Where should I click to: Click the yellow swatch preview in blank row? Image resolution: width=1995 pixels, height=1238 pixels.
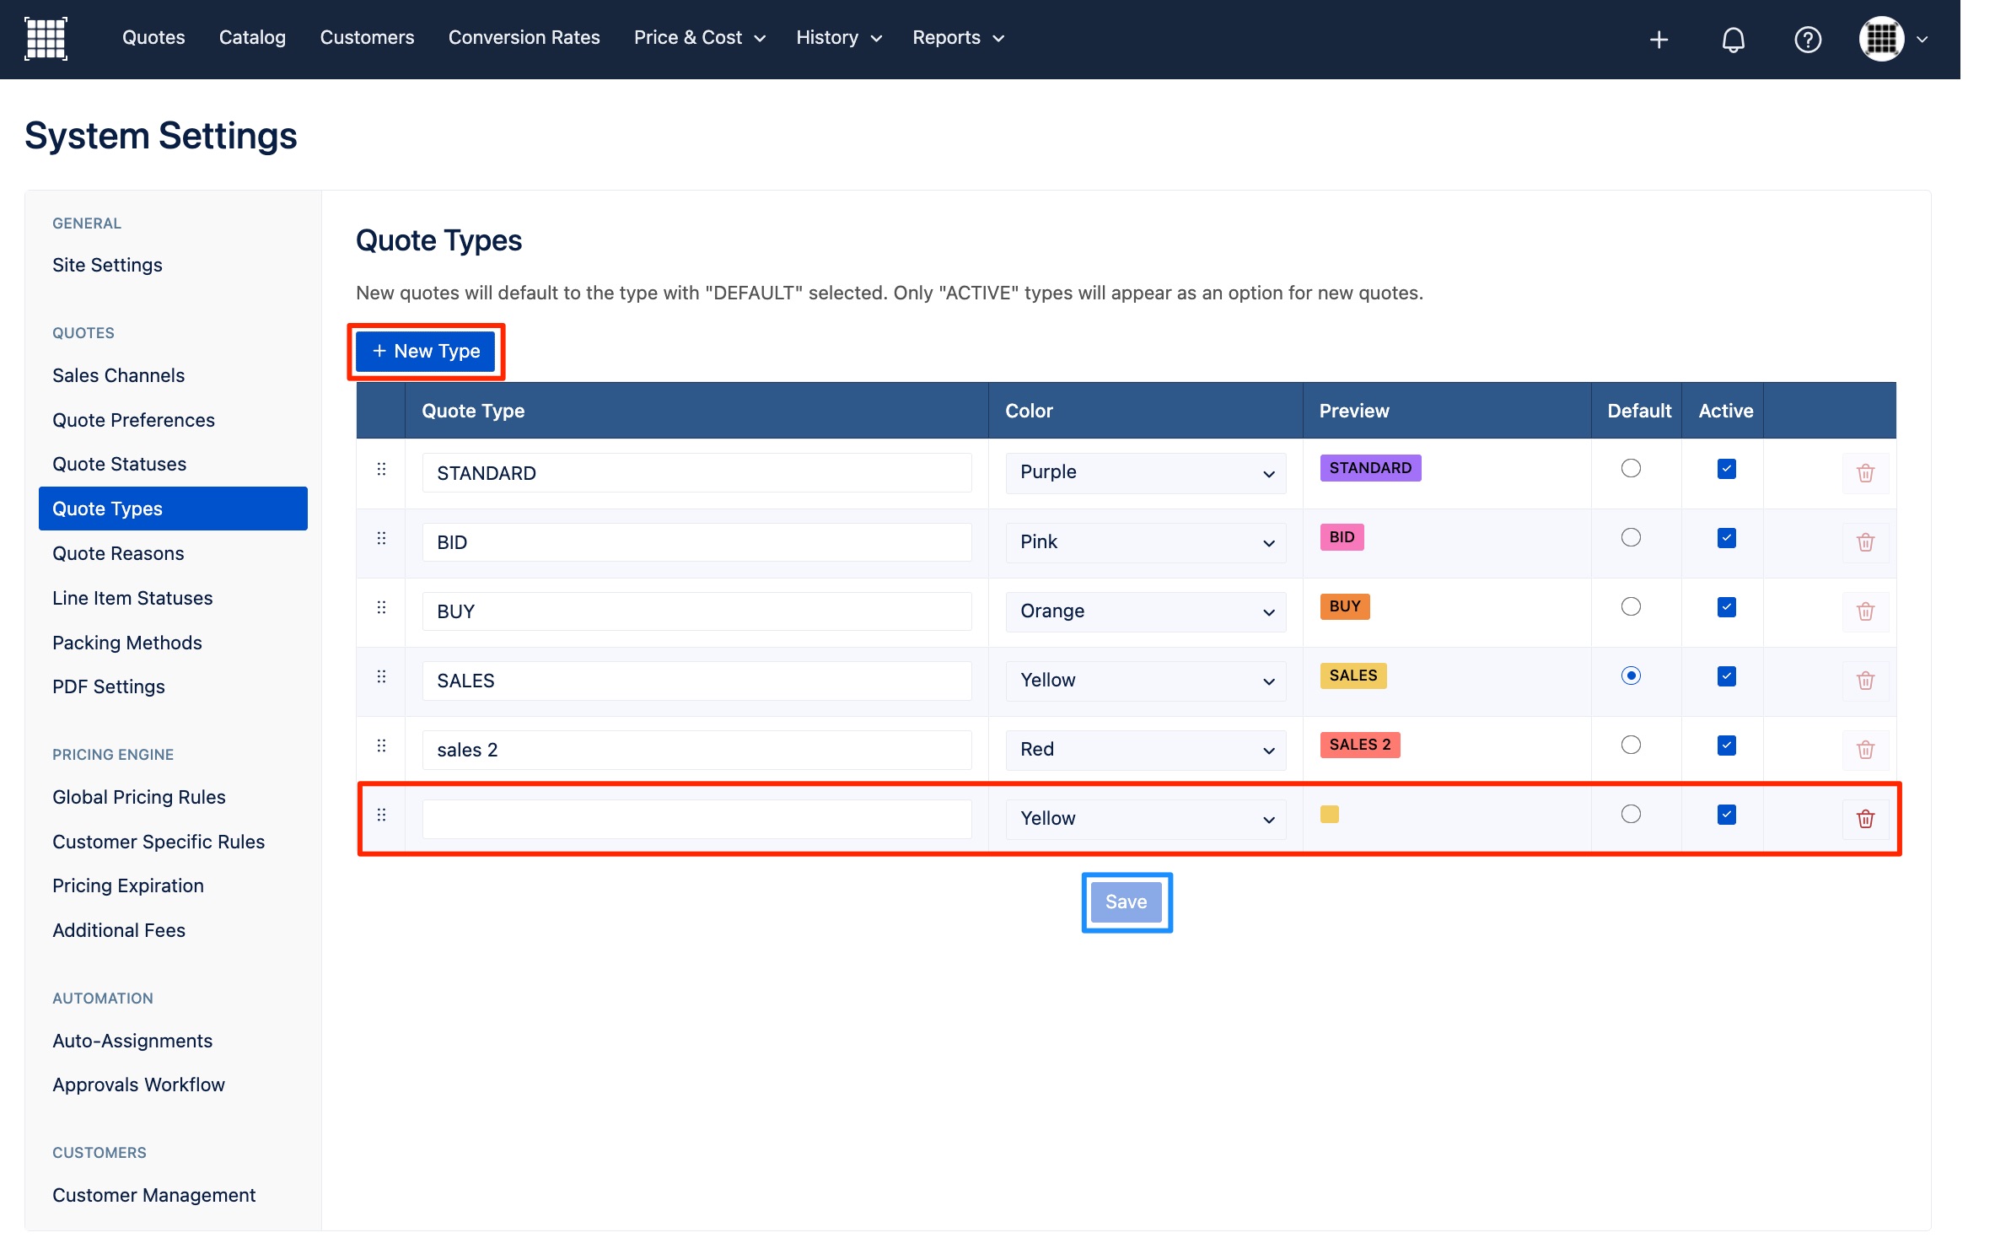[1330, 814]
